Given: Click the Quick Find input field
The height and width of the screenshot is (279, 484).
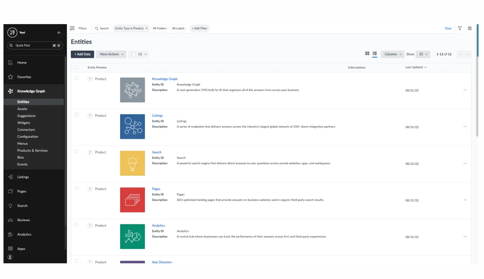Looking at the screenshot, I should click(35, 45).
